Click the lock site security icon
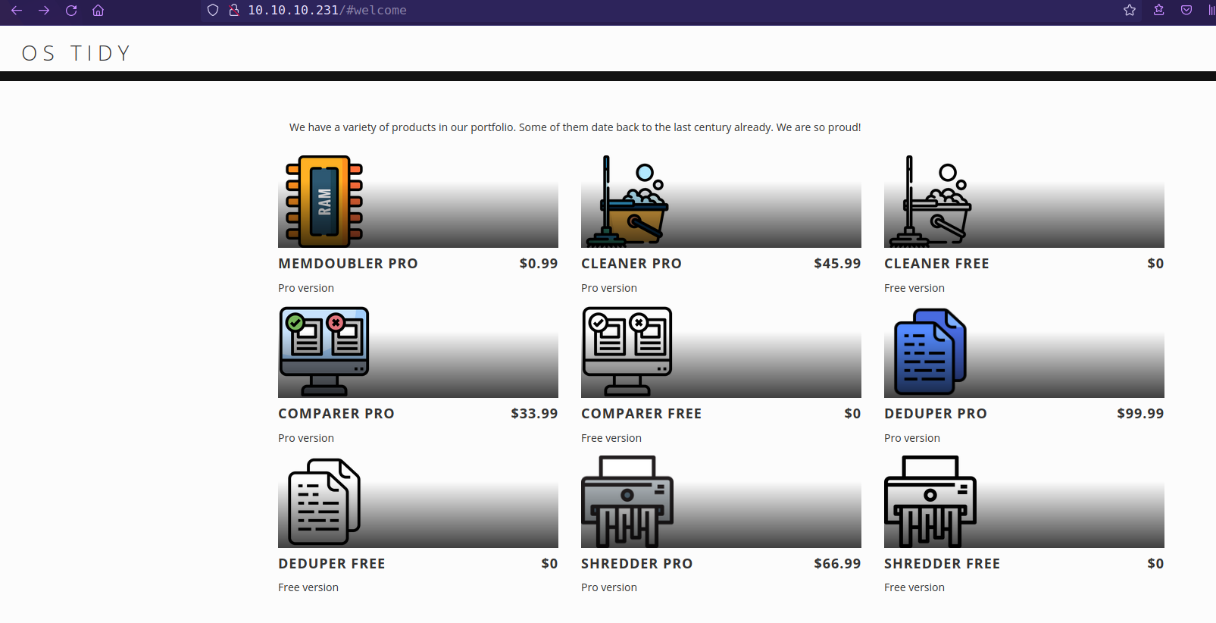 point(234,11)
